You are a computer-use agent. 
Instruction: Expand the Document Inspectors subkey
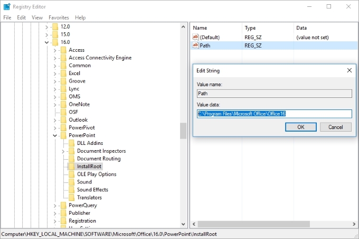pyautogui.click(x=63, y=151)
